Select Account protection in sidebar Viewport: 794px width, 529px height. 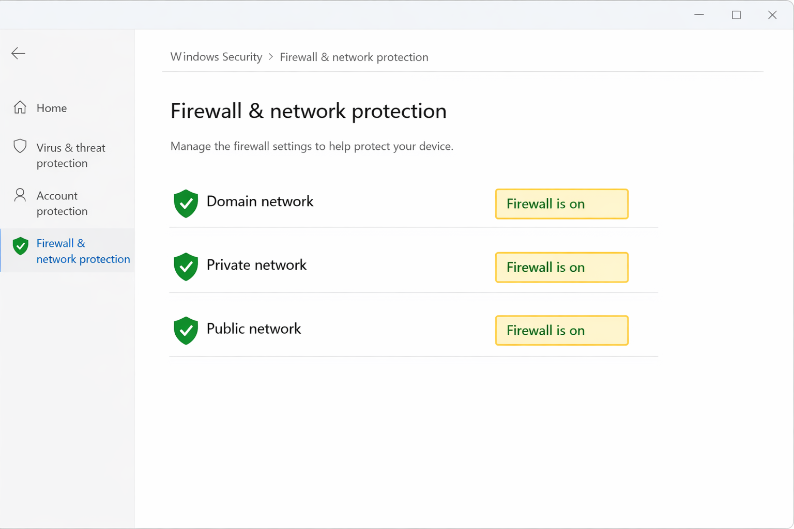pos(62,204)
